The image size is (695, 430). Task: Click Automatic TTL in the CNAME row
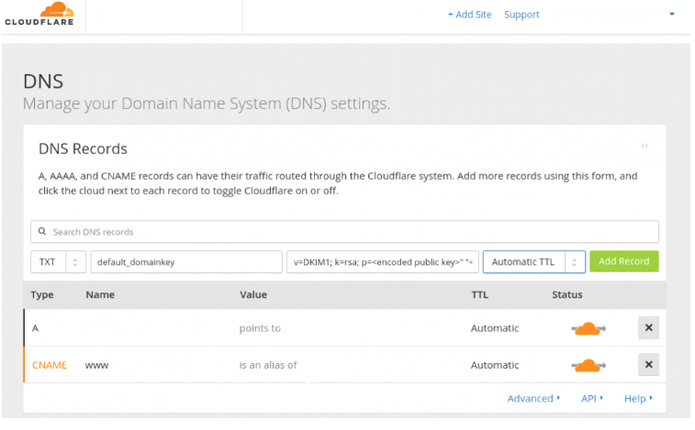pos(495,365)
